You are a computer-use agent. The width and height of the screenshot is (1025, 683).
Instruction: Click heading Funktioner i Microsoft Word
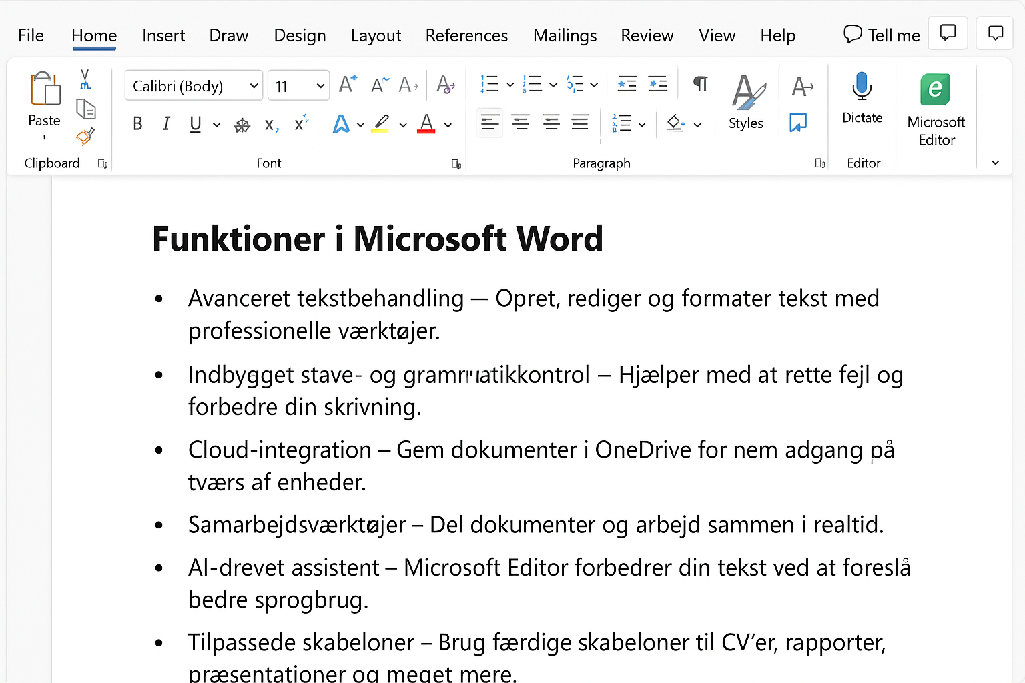[x=378, y=239]
